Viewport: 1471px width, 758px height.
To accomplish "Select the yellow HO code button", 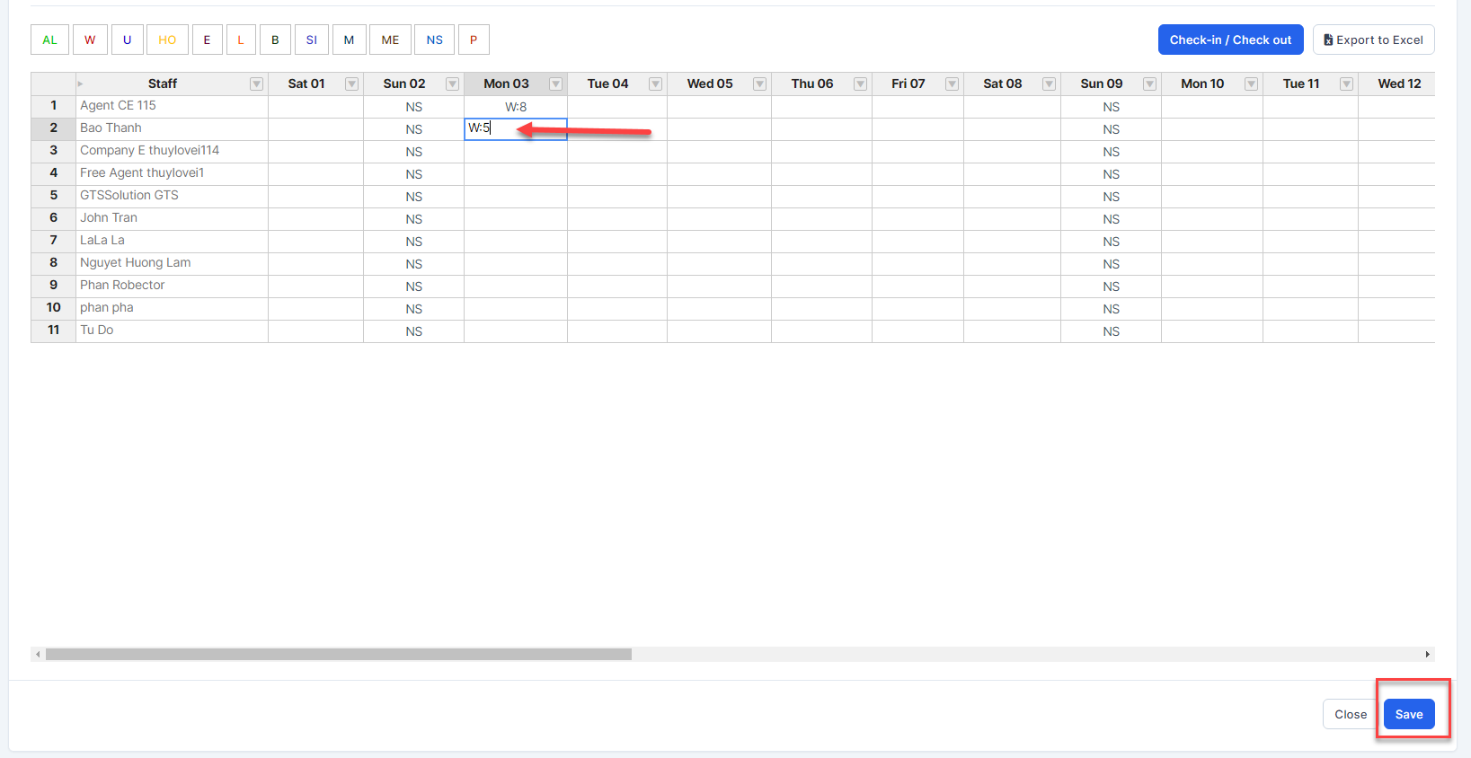I will tap(167, 40).
